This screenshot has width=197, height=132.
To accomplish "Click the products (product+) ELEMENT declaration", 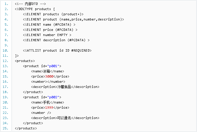I will click(x=53, y=14).
